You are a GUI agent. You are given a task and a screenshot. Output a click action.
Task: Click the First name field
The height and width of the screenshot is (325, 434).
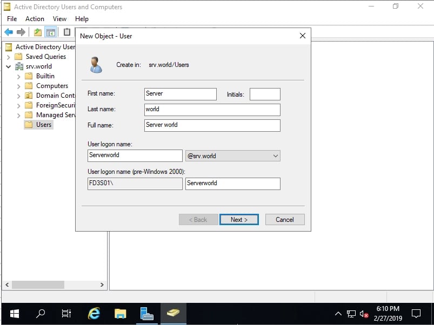click(x=181, y=94)
